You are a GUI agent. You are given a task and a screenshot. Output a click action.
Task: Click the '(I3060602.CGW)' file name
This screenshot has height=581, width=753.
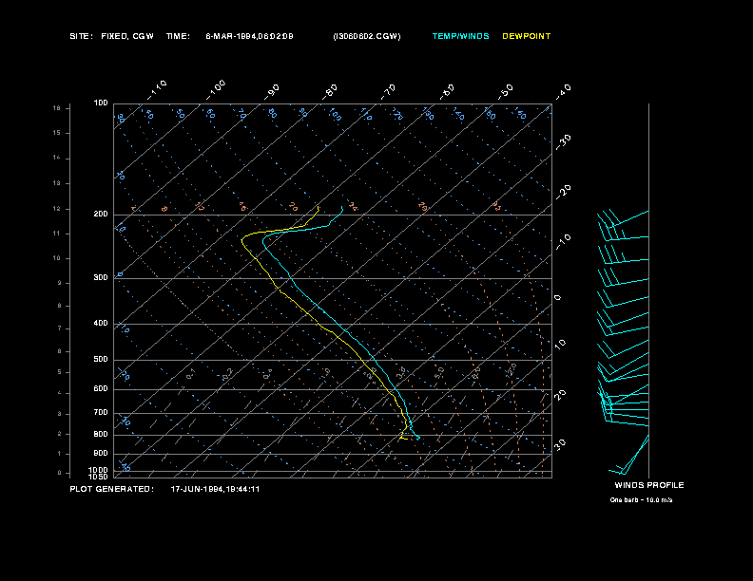click(367, 36)
